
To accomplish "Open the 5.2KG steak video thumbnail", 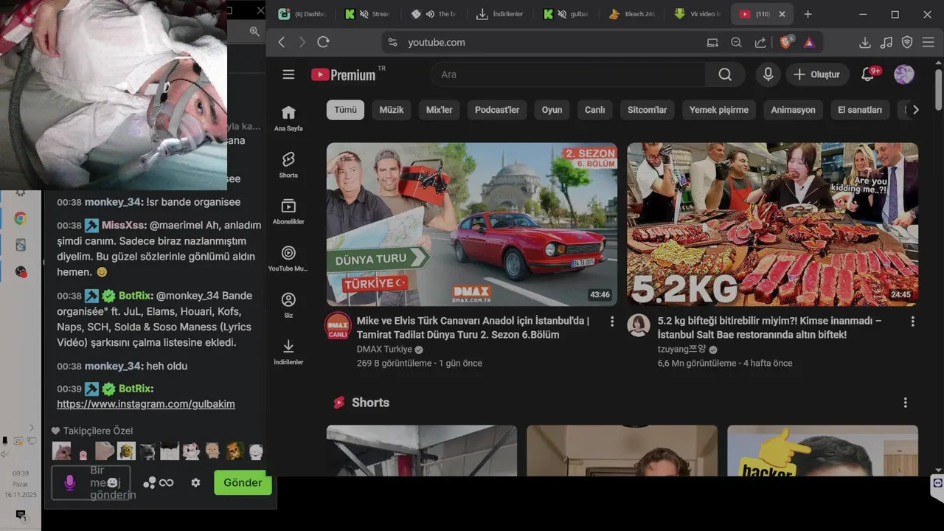I will coord(772,224).
